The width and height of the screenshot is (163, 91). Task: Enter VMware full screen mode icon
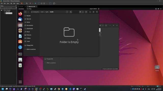(x=44, y=3)
